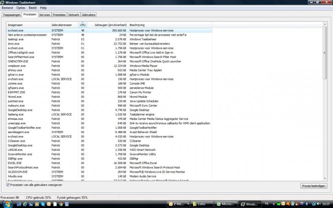This screenshot has height=208, width=333.
Task: Open Skype from the Quick Launch bar
Action: 43,204
